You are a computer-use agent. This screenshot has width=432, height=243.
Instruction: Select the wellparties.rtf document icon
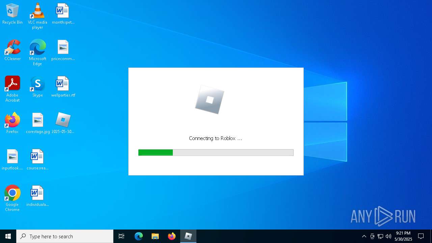tap(63, 87)
